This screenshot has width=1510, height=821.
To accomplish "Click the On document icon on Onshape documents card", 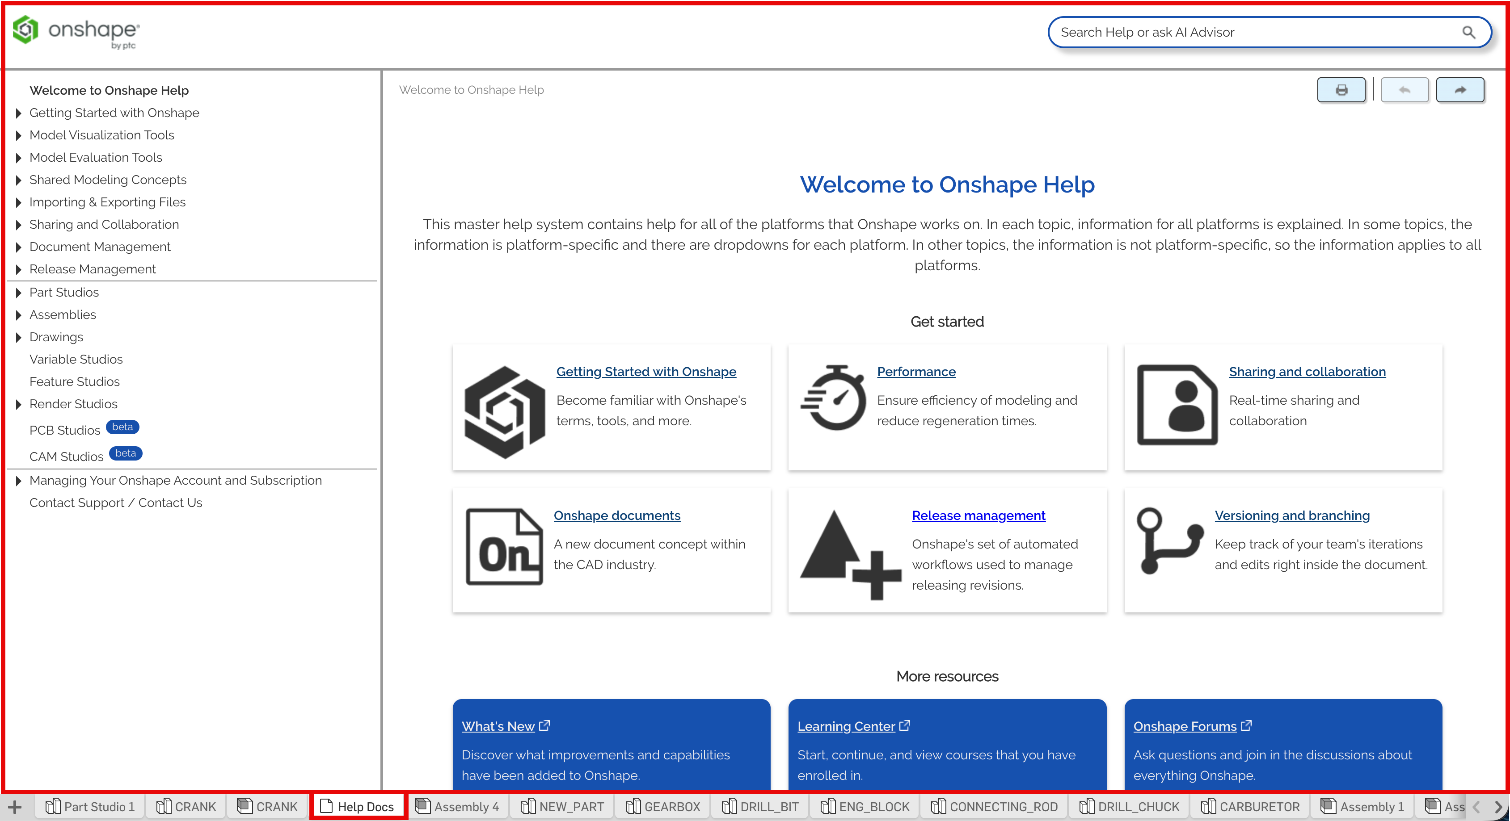I will pos(504,546).
